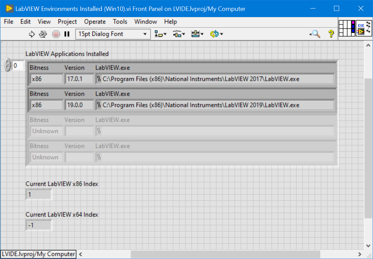Click the LabVIEW 2017 path field

215,79
